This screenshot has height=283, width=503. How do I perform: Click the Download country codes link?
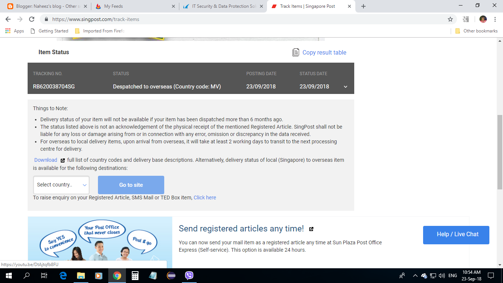(x=46, y=160)
